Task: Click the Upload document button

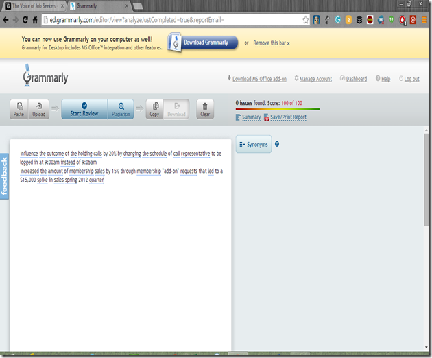Action: tap(39, 110)
